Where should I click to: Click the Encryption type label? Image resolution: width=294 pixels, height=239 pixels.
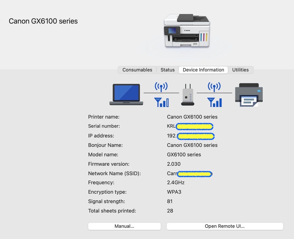(x=107, y=192)
